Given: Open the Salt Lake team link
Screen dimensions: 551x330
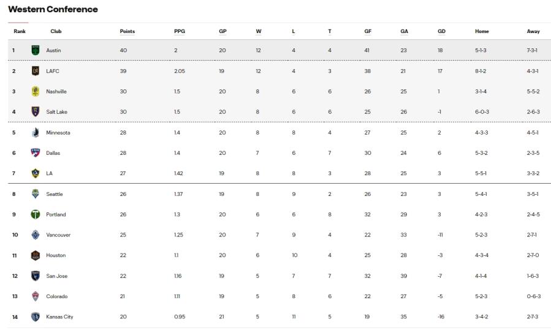Looking at the screenshot, I should click(56, 112).
